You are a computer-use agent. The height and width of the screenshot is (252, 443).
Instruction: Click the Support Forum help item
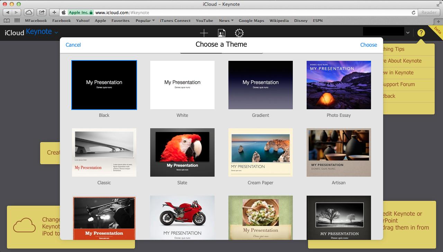pyautogui.click(x=408, y=84)
